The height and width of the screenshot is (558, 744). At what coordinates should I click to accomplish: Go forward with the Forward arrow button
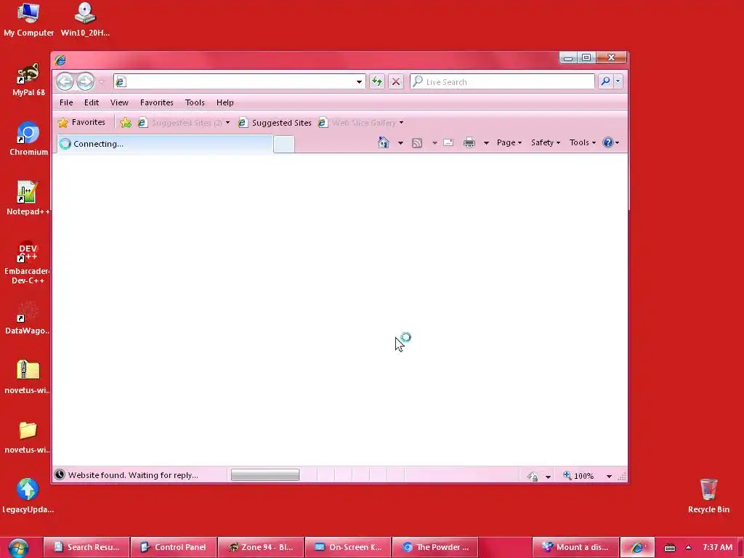[86, 81]
